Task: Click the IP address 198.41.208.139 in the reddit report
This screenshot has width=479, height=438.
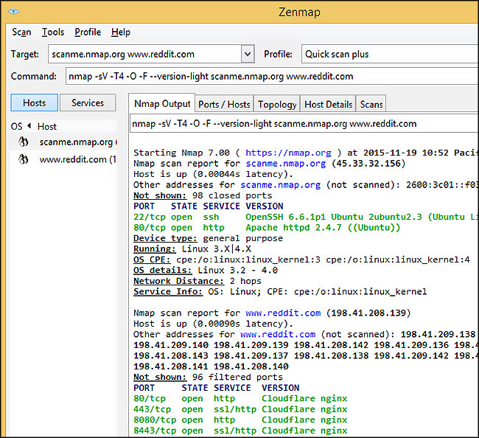Action: pyautogui.click(x=368, y=313)
